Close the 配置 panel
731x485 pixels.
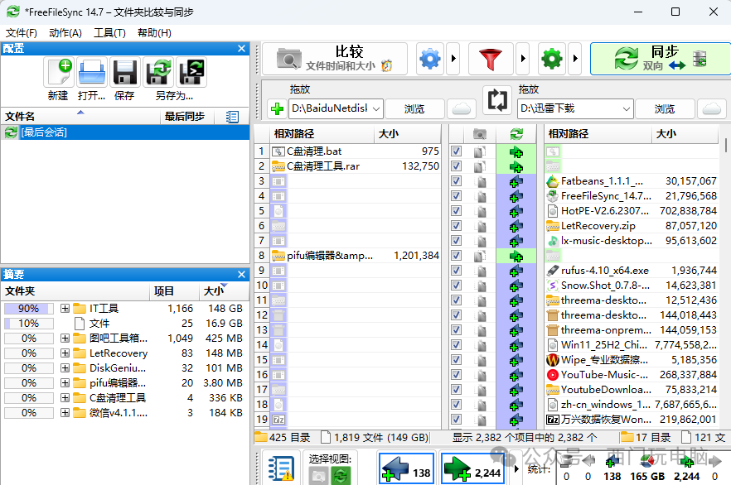pos(241,48)
